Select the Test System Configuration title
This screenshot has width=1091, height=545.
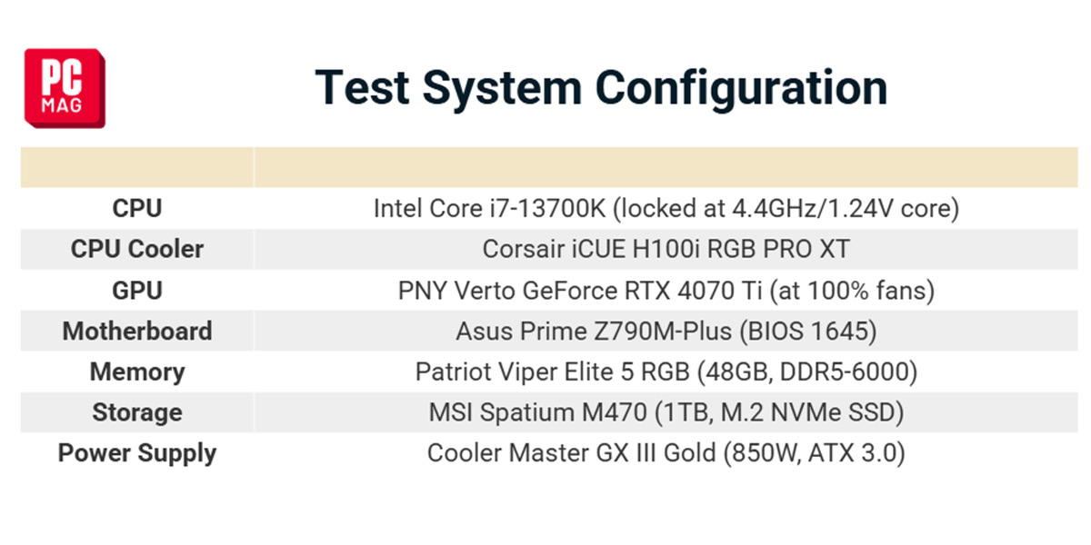tap(601, 88)
